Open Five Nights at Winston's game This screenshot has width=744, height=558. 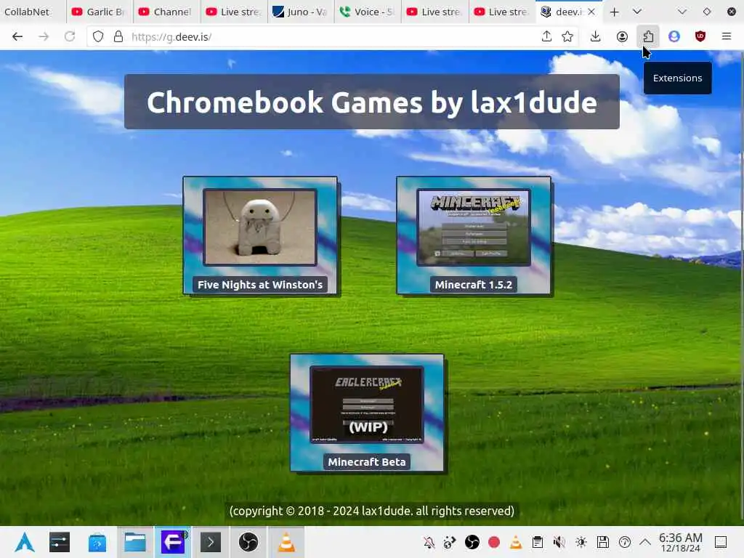click(x=260, y=236)
